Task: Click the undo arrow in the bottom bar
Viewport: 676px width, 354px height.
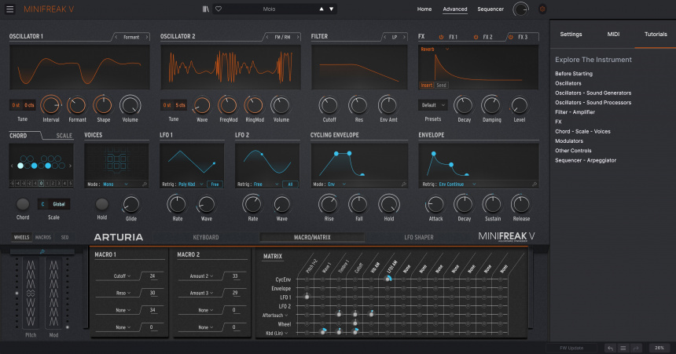Action: click(610, 347)
